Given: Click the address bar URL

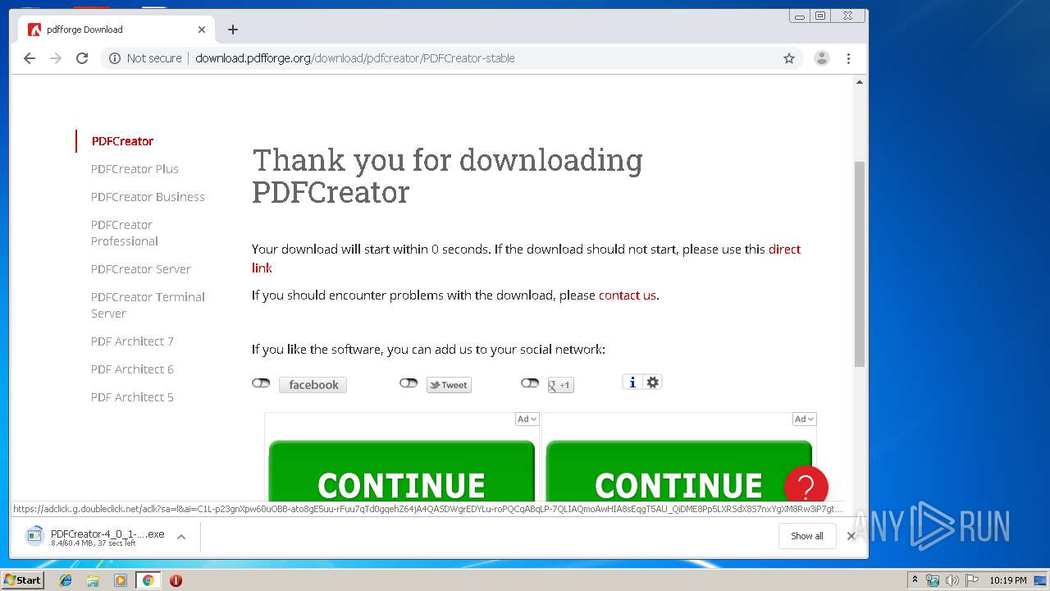Looking at the screenshot, I should pos(355,58).
